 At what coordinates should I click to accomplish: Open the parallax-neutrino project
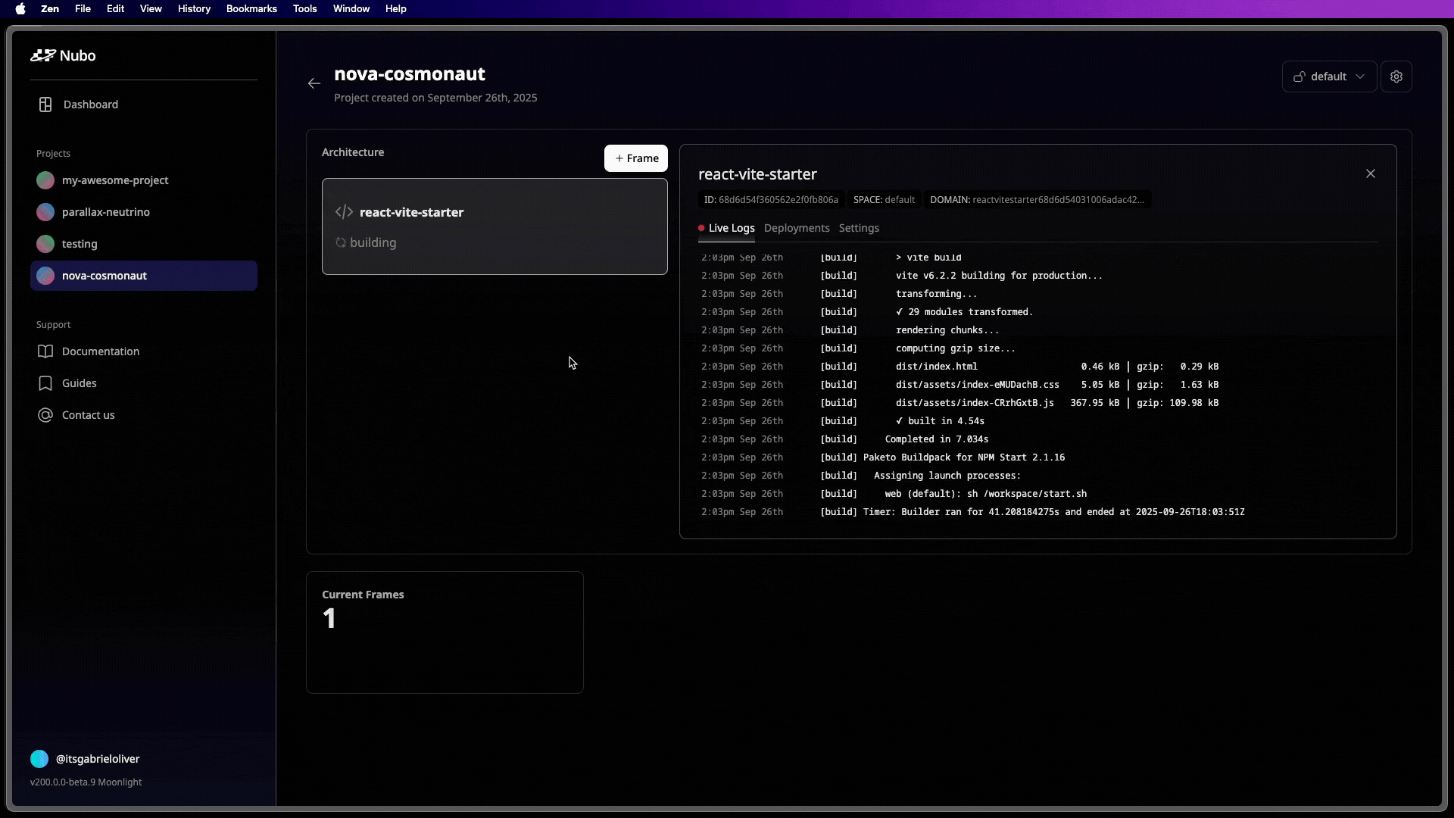(106, 212)
